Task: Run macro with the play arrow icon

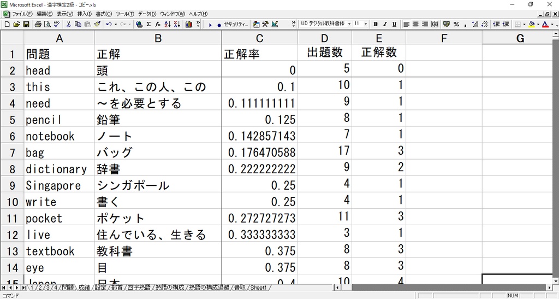Action: tap(210, 25)
